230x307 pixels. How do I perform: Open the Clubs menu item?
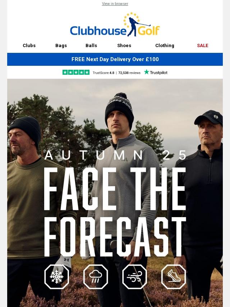(x=29, y=45)
